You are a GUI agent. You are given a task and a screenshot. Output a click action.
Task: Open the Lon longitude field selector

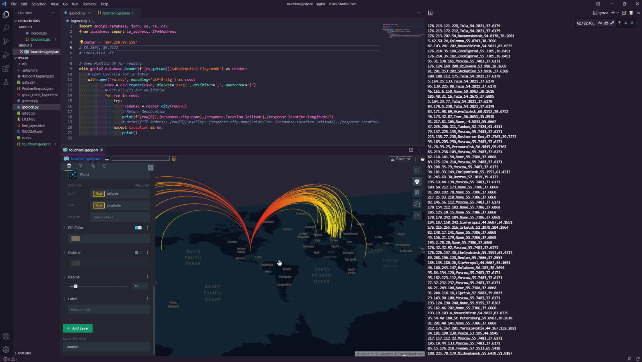(120, 205)
